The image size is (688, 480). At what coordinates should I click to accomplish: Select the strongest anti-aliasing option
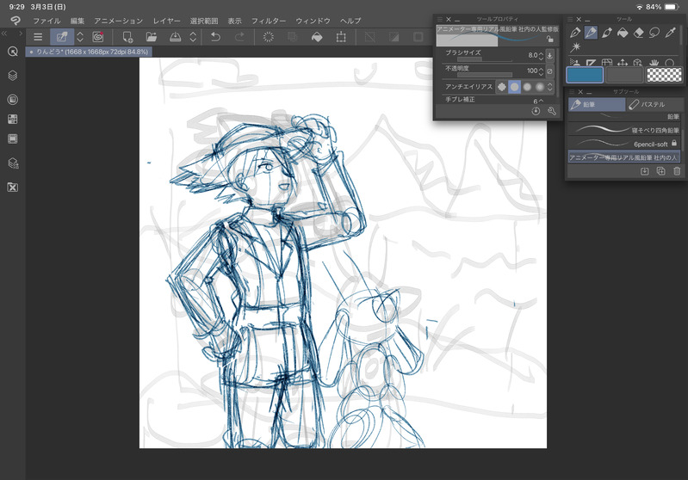539,87
